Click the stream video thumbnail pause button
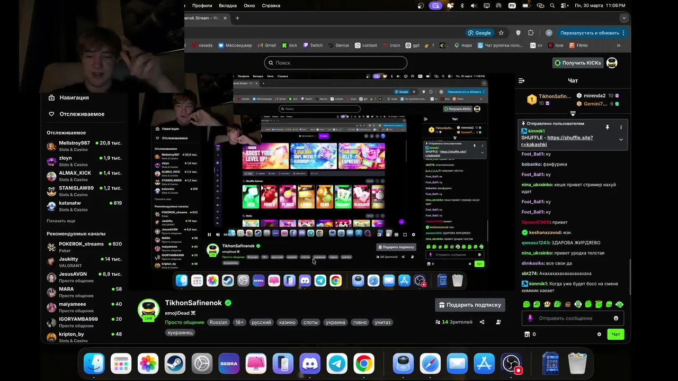Viewport: 678px width, 381px height. (x=209, y=234)
